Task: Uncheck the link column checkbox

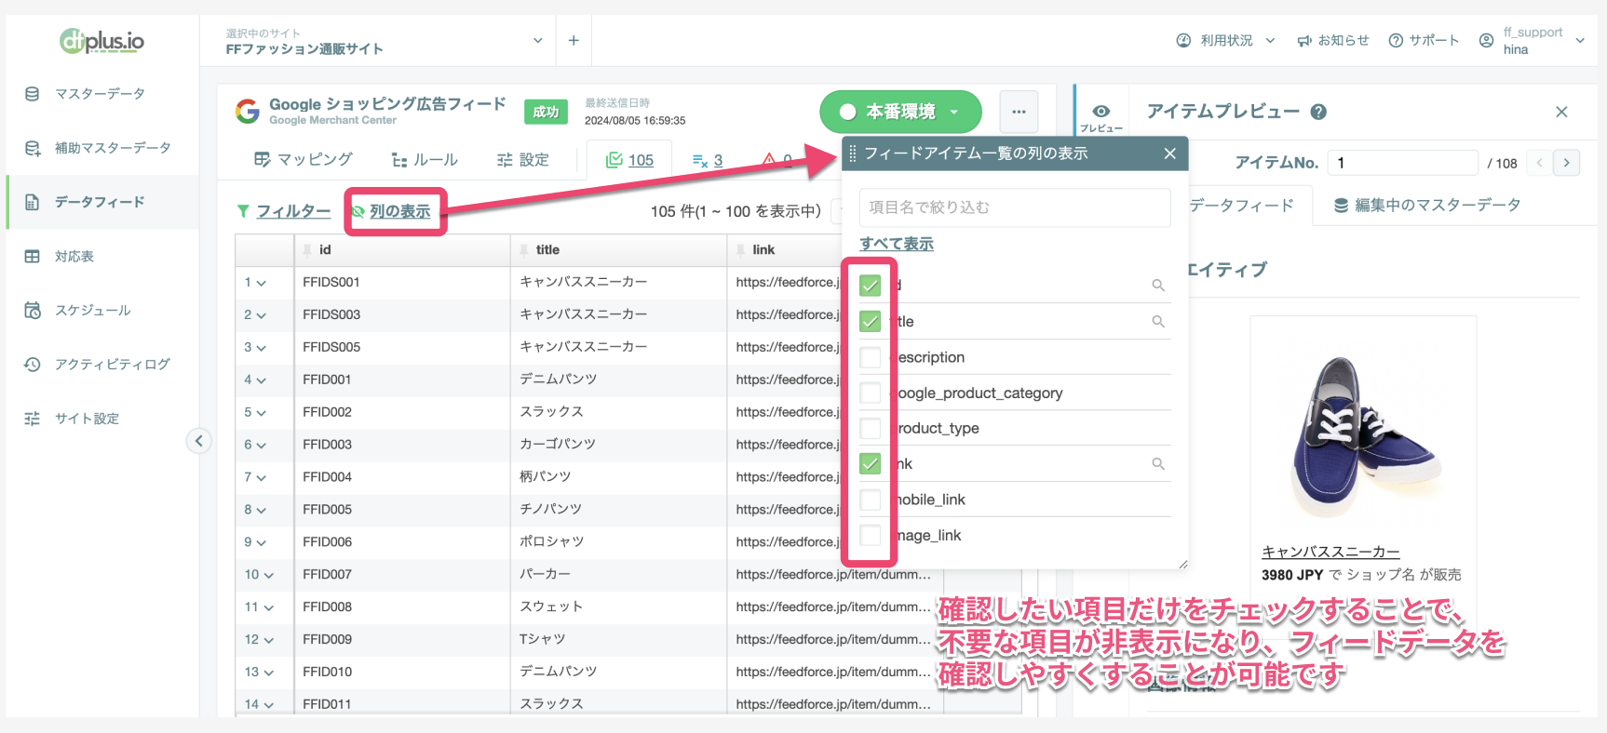Action: (x=871, y=463)
